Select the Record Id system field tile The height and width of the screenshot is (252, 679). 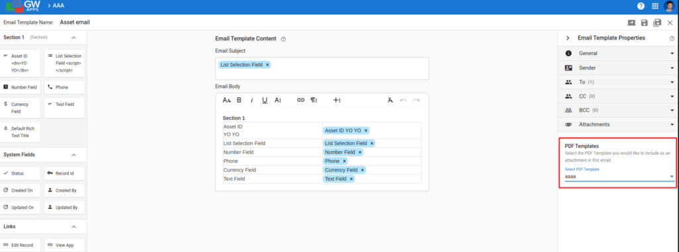pos(64,173)
